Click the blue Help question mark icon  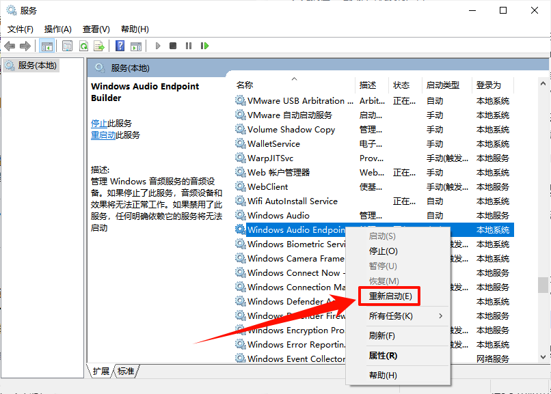(x=120, y=46)
